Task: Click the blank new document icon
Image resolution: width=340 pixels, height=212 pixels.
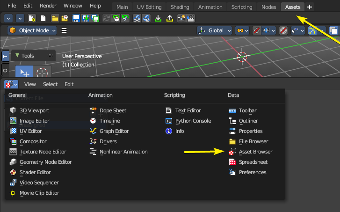Action: [43, 18]
